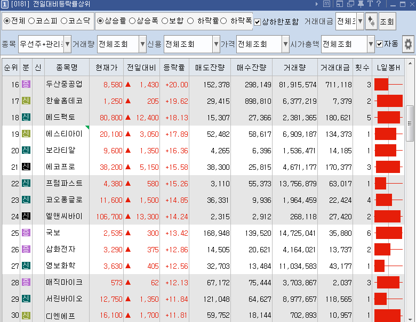416x322 pixels.
Task: Click the scrollbar up arrow
Action: pyautogui.click(x=410, y=63)
